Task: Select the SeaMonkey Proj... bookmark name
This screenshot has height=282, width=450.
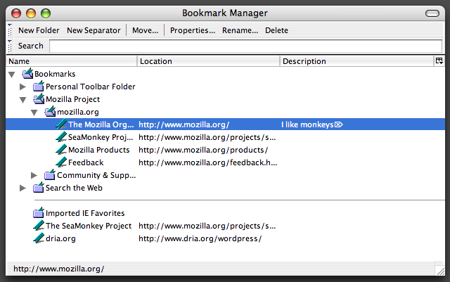Action: pyautogui.click(x=101, y=137)
